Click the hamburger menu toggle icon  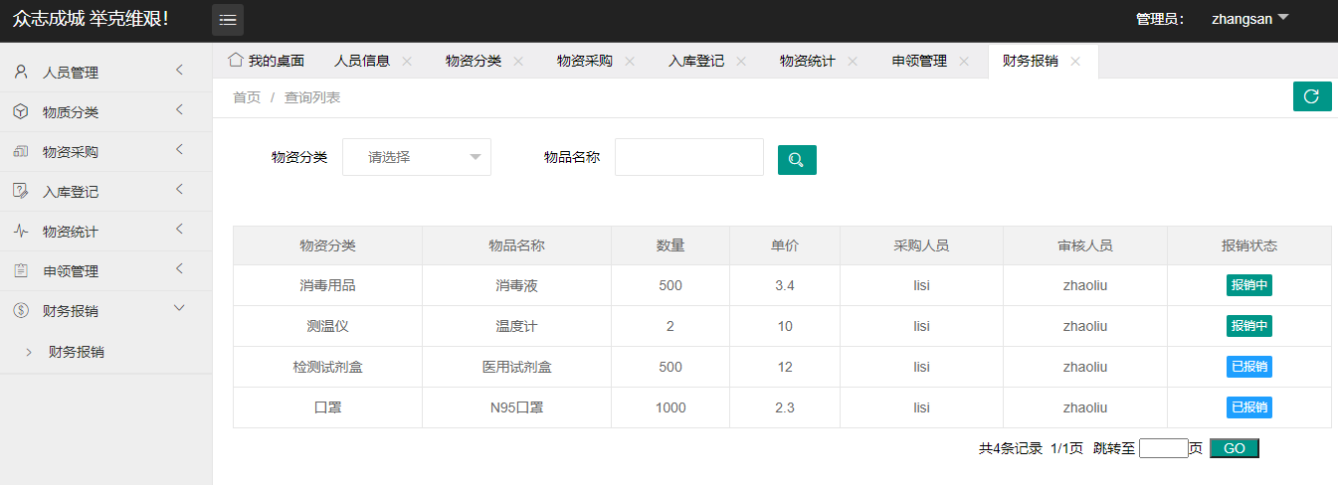228,20
